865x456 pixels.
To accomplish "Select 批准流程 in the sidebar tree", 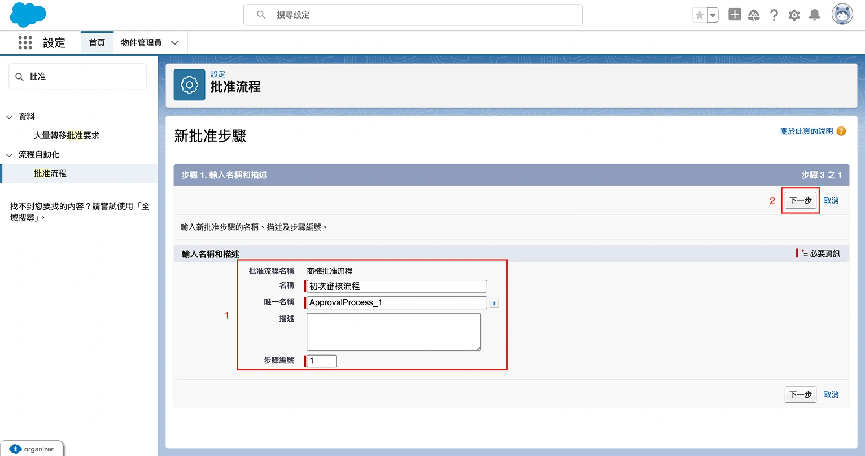I will [50, 173].
